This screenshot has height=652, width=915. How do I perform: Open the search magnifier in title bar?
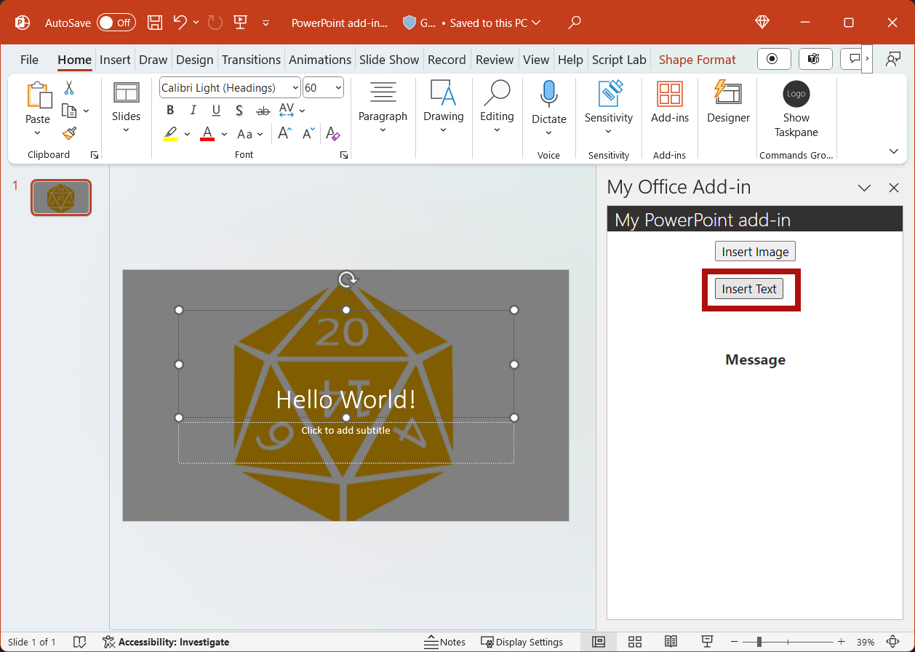(575, 23)
